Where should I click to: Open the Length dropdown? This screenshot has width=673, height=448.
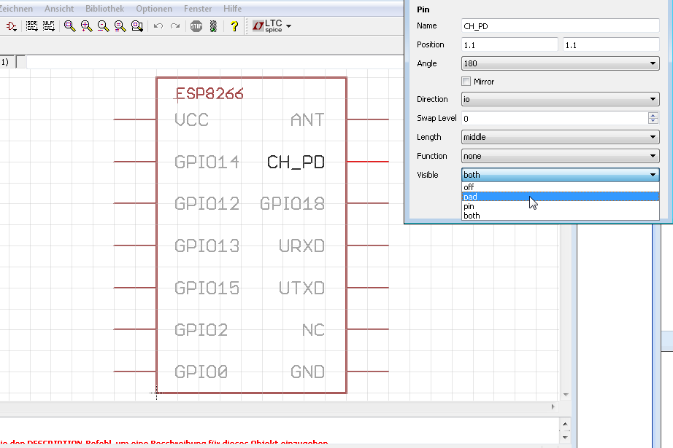pyautogui.click(x=560, y=137)
